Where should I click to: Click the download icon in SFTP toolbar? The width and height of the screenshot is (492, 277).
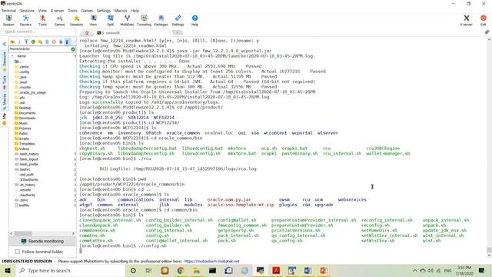coord(19,42)
